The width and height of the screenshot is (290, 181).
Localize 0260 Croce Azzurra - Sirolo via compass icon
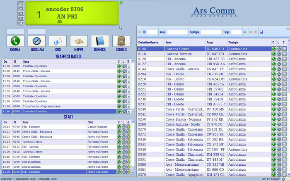279,124
